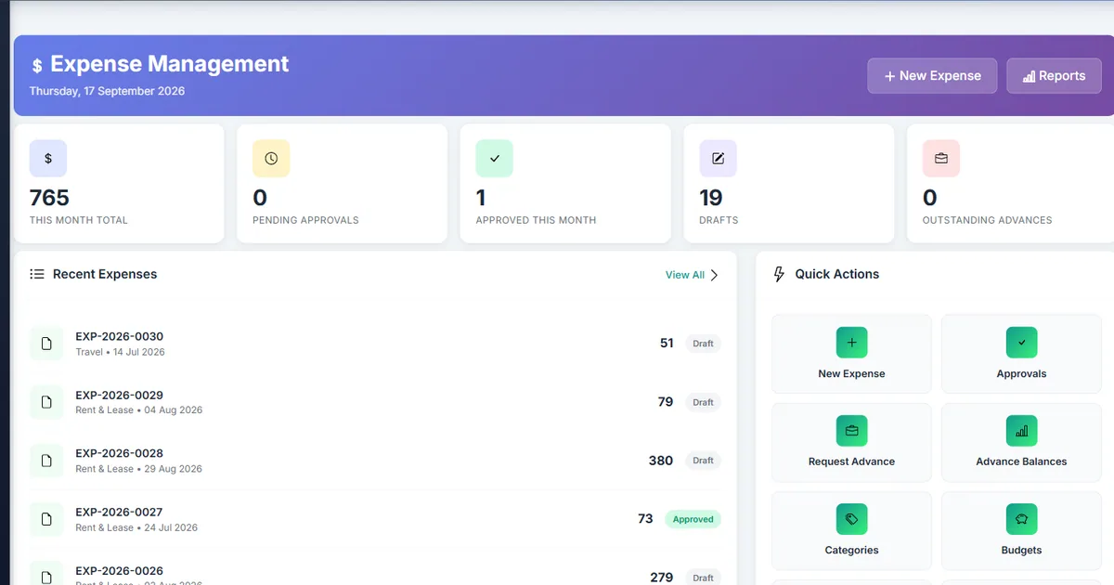Open the Approvals quick action tile
This screenshot has height=585, width=1114.
point(1021,354)
